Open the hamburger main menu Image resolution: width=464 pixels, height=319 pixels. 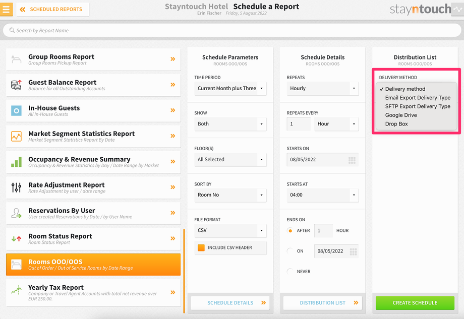click(x=6, y=9)
